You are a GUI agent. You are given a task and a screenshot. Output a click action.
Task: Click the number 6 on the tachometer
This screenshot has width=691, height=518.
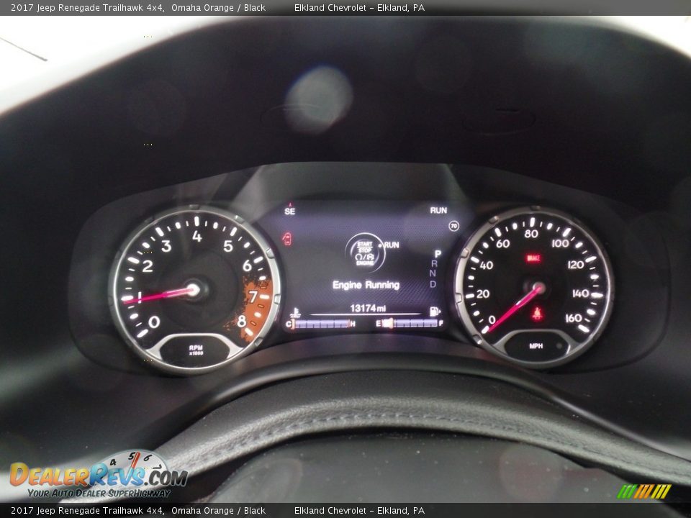(x=247, y=265)
